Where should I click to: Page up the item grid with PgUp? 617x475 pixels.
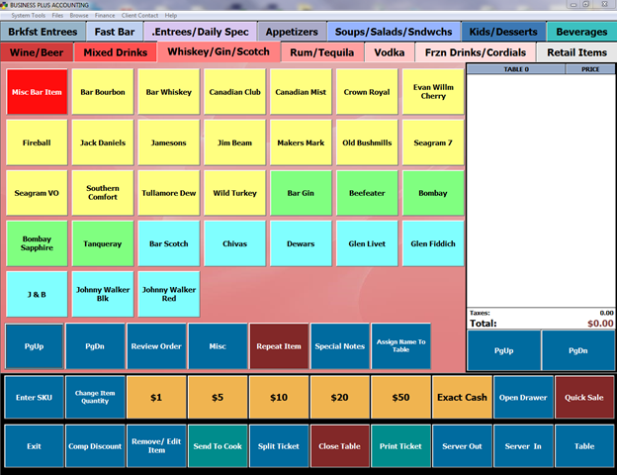[34, 346]
